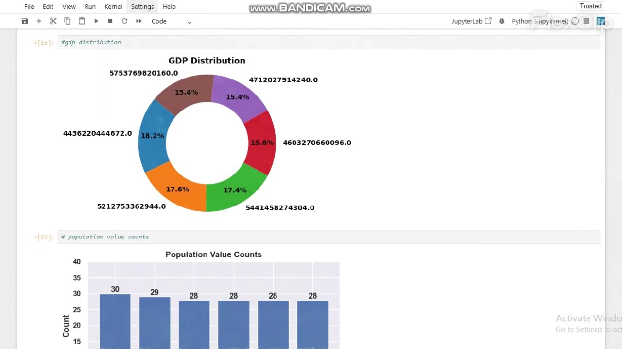The image size is (622, 349).
Task: Cut the selected cell with scissors icon
Action: click(x=53, y=21)
